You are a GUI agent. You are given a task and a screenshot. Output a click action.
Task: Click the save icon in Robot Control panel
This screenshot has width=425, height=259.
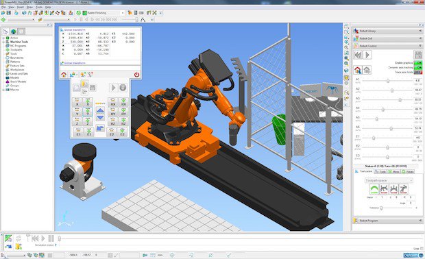click(417, 55)
